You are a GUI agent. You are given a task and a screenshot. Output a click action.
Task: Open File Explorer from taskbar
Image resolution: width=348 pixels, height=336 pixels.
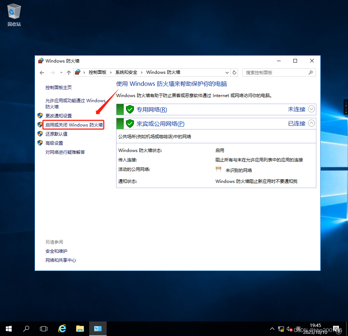click(x=80, y=329)
